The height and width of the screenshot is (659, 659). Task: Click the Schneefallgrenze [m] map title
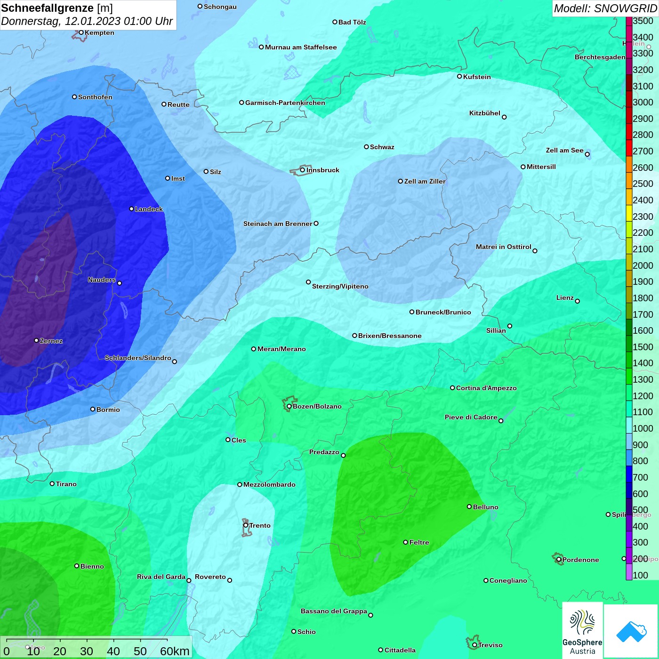click(x=57, y=8)
